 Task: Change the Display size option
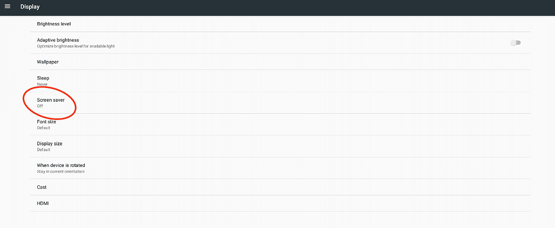[280, 146]
